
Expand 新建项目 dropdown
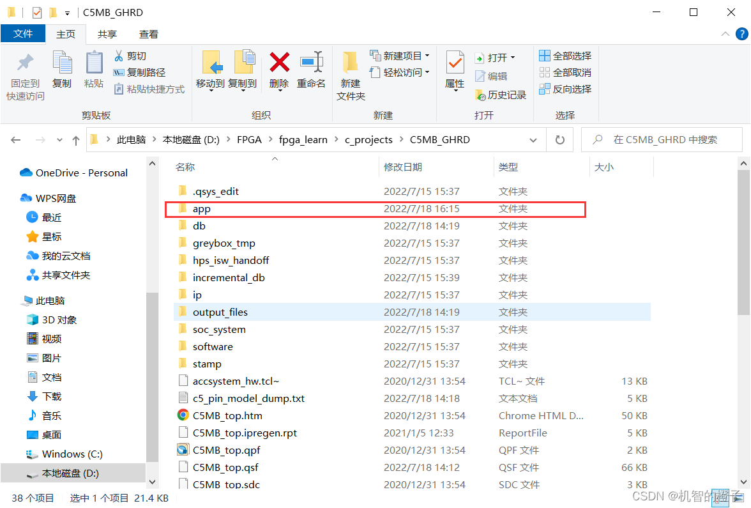pos(427,56)
